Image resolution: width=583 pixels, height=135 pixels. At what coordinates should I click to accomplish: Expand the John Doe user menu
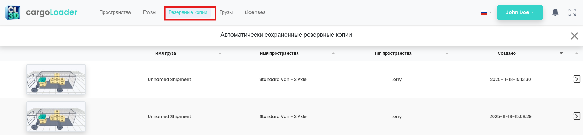click(x=520, y=12)
